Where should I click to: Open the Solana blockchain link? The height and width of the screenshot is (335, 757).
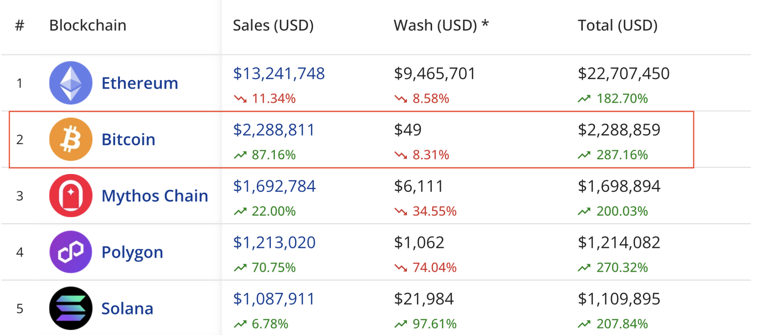pyautogui.click(x=127, y=308)
